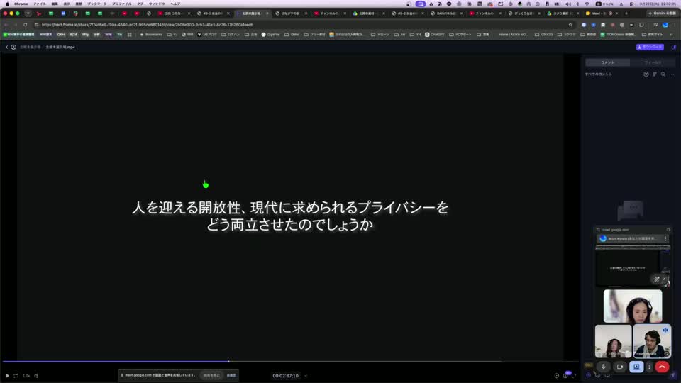Image resolution: width=681 pixels, height=383 pixels.
Task: Click the Gemini button in Chrome
Action: [662, 13]
